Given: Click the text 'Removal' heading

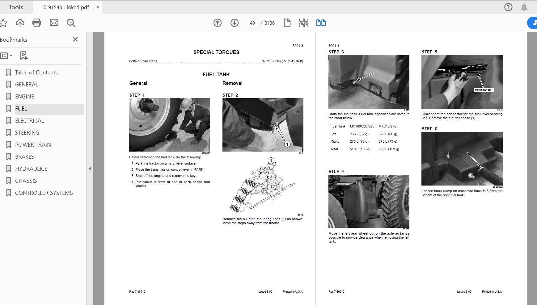Looking at the screenshot, I should [x=232, y=83].
